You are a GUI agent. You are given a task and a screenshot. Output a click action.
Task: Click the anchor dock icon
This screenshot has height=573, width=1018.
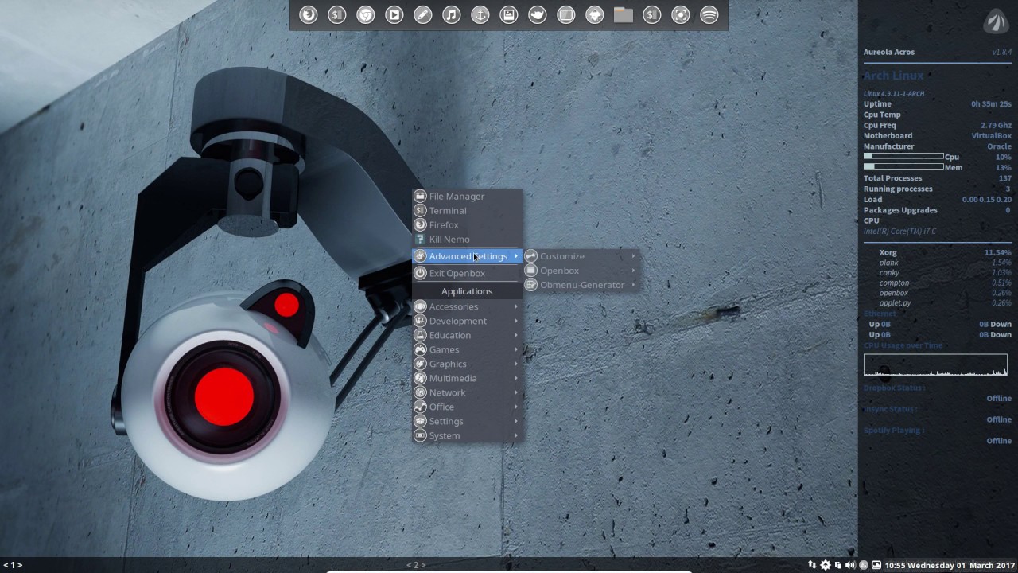click(x=480, y=14)
